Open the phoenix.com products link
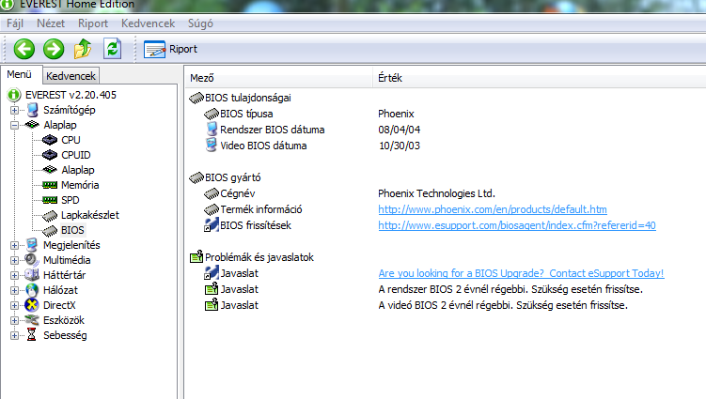The image size is (706, 399). coord(493,209)
